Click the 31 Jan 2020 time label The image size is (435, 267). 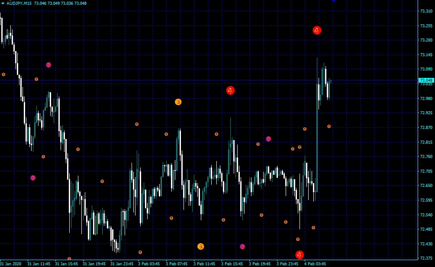coord(10,264)
